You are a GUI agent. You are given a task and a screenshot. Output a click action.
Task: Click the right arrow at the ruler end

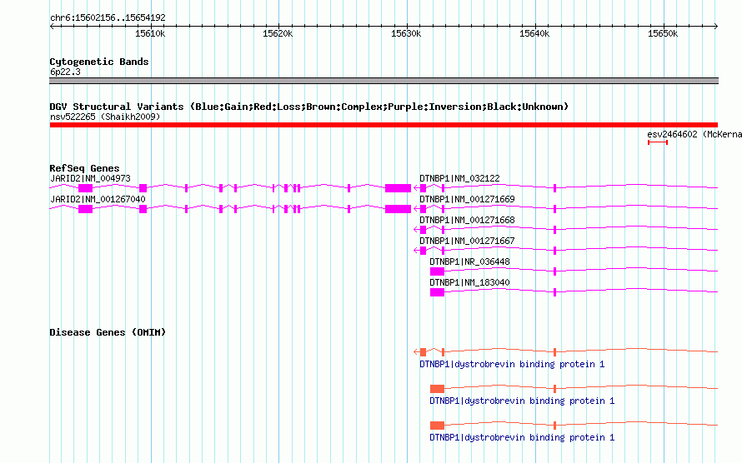[x=715, y=26]
